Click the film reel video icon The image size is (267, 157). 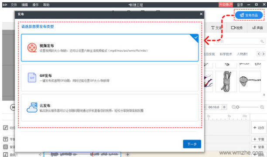[32, 48]
